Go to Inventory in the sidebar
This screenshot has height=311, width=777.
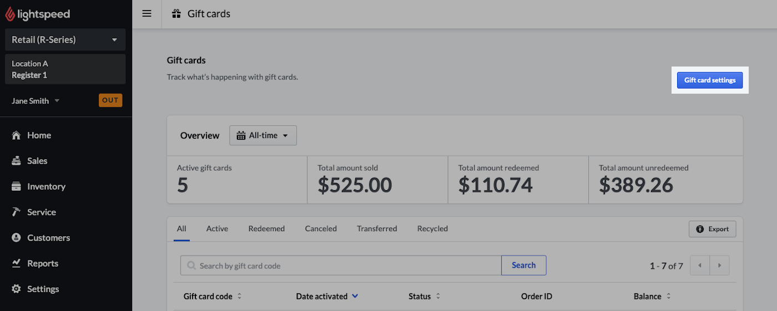point(46,187)
